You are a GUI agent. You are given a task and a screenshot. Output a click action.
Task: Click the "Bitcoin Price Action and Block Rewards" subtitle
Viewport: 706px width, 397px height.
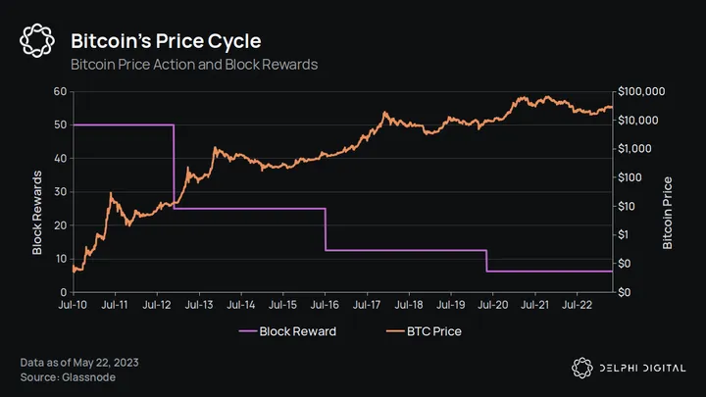tap(194, 65)
